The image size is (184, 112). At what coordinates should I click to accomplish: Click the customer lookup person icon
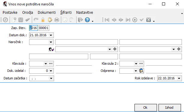pyautogui.click(x=51, y=49)
